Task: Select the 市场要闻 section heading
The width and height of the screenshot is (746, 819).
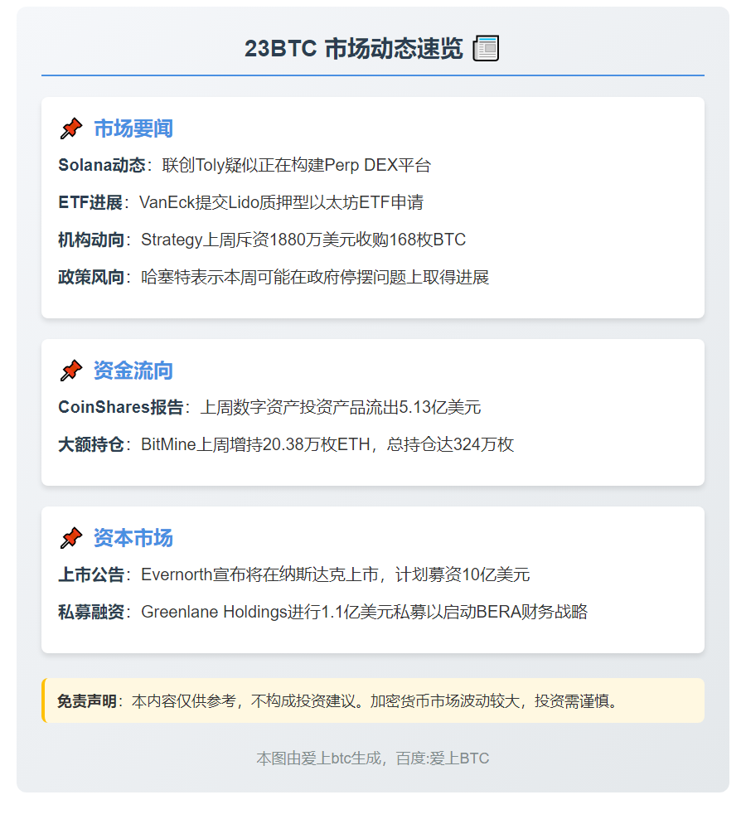Action: pos(133,128)
